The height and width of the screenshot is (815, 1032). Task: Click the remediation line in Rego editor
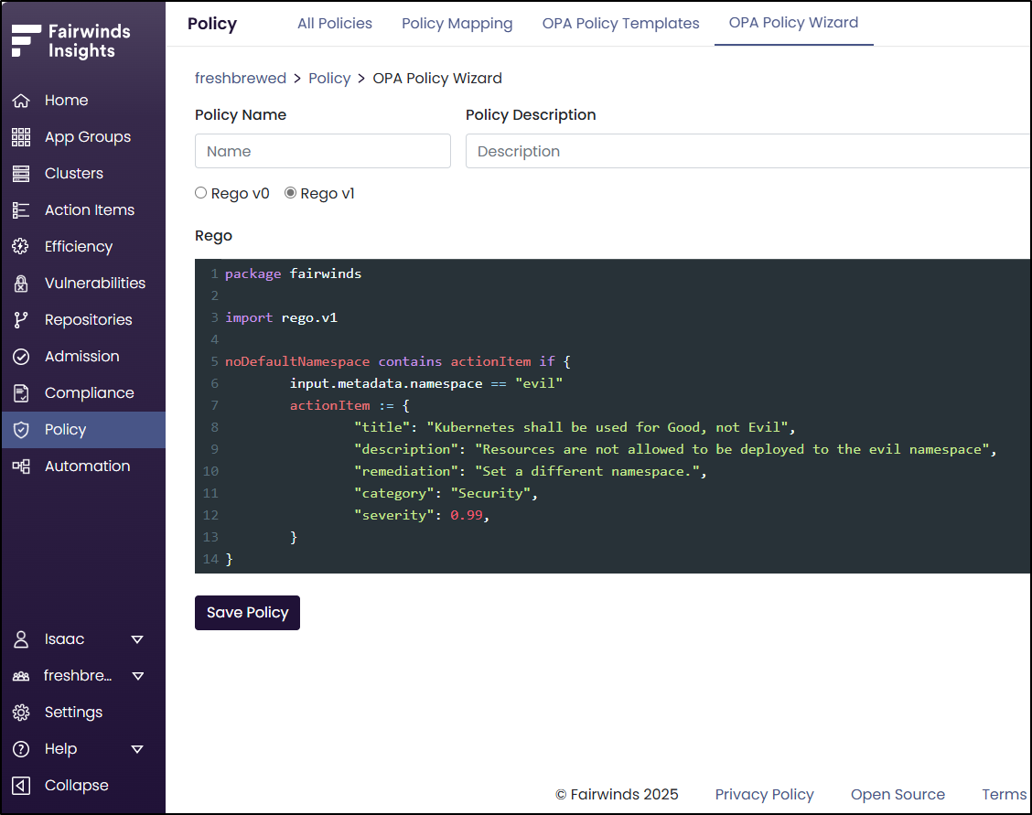pos(531,472)
